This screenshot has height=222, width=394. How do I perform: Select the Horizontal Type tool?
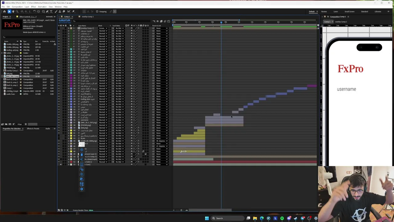(x=51, y=11)
